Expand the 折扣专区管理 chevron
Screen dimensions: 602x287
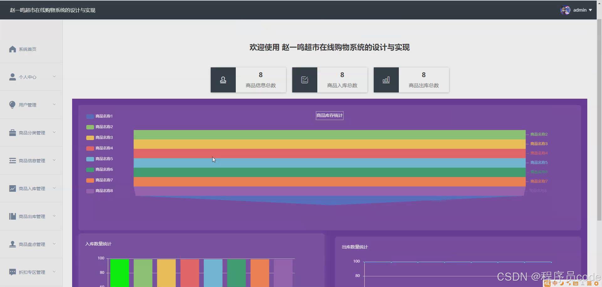(x=54, y=272)
